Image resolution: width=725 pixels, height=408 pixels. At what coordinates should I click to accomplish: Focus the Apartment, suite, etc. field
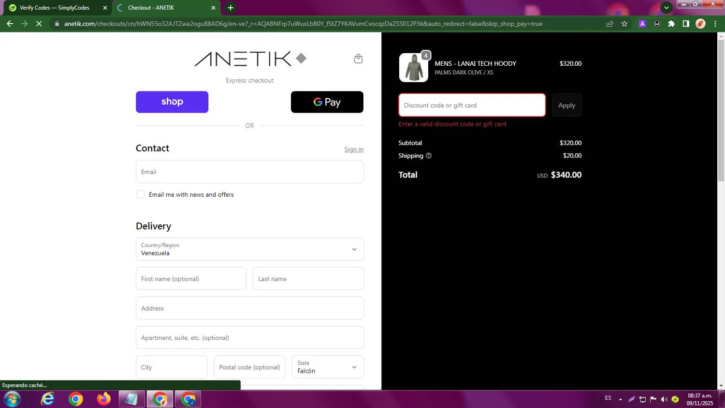pyautogui.click(x=250, y=337)
